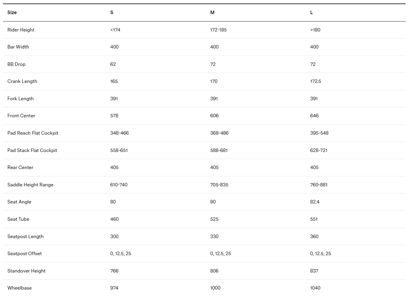The image size is (411, 296).
Task: Click Pad Stack Flat Cockpit label
Action: click(x=32, y=150)
